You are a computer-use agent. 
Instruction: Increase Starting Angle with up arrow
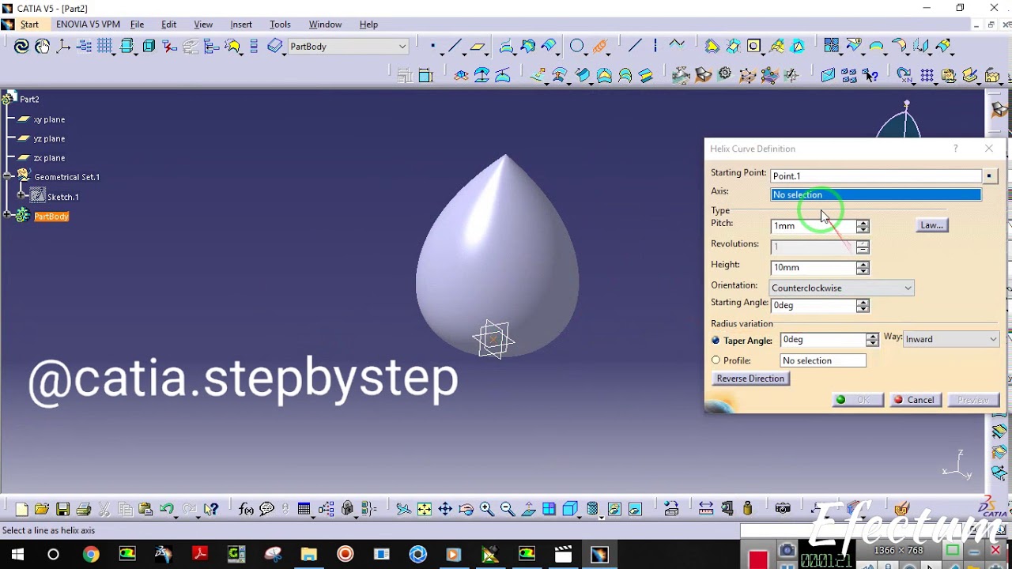[x=863, y=302]
